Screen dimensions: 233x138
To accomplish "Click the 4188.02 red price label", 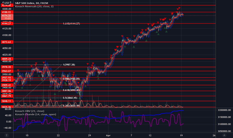I will (7, 12).
